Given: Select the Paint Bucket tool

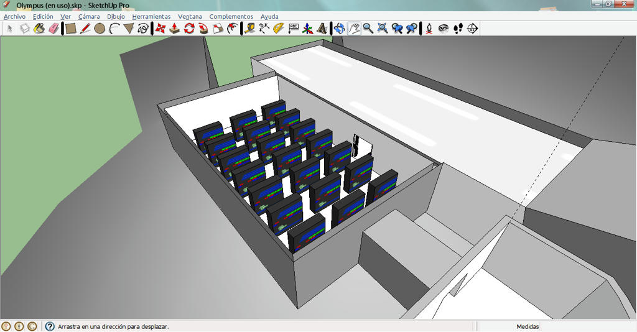Looking at the screenshot, I should (39, 29).
